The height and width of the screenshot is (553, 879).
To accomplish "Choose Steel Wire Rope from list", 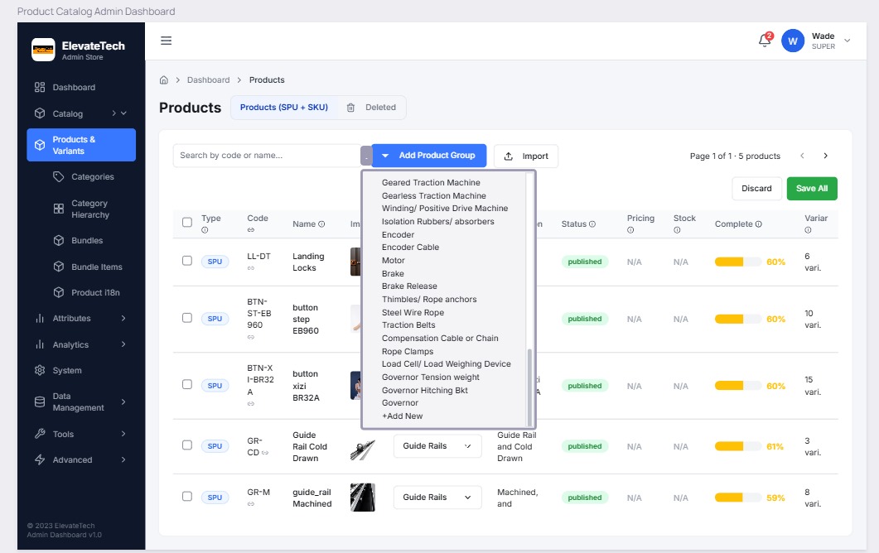I will [x=413, y=312].
